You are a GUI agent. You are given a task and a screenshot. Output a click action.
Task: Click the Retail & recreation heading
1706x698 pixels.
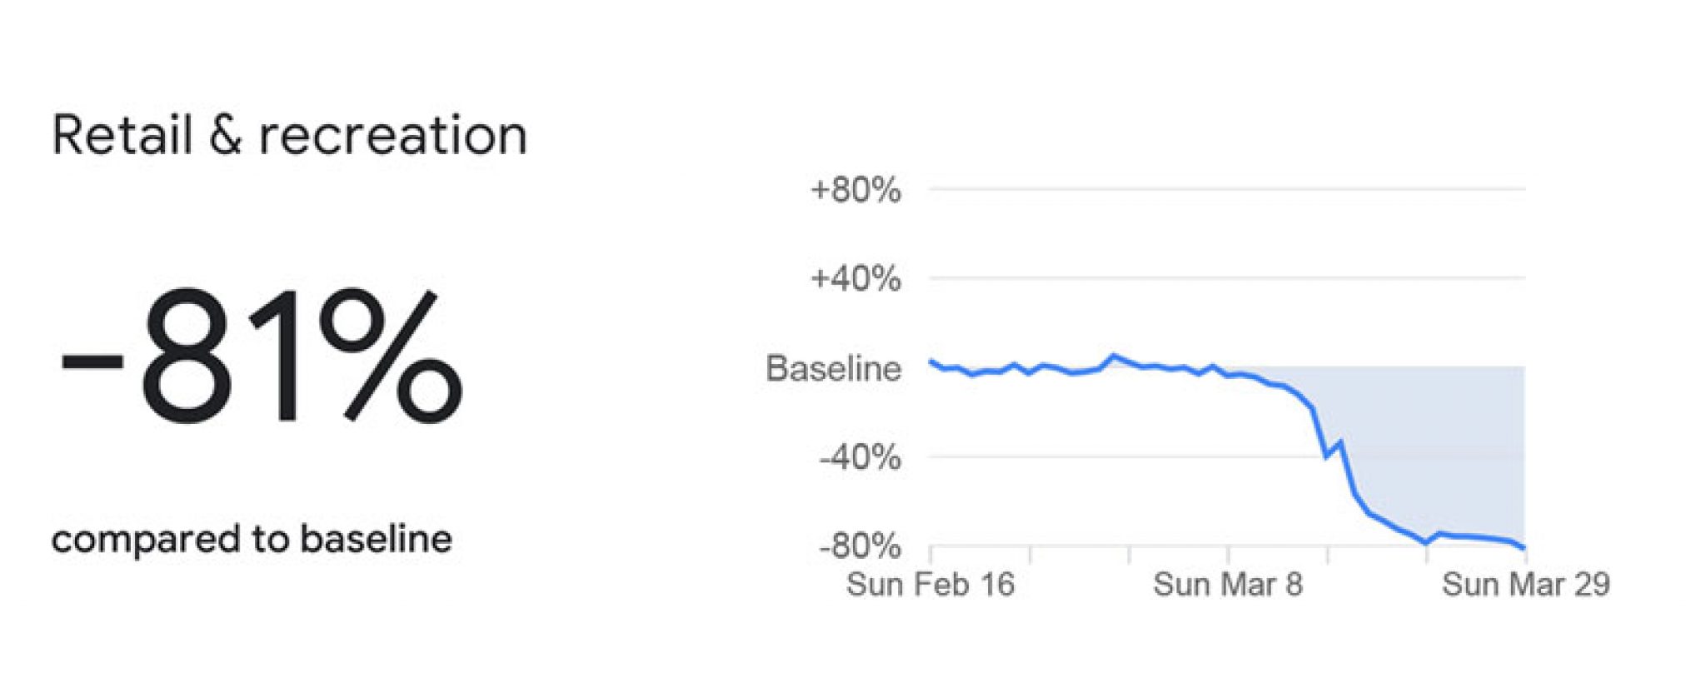pos(289,136)
